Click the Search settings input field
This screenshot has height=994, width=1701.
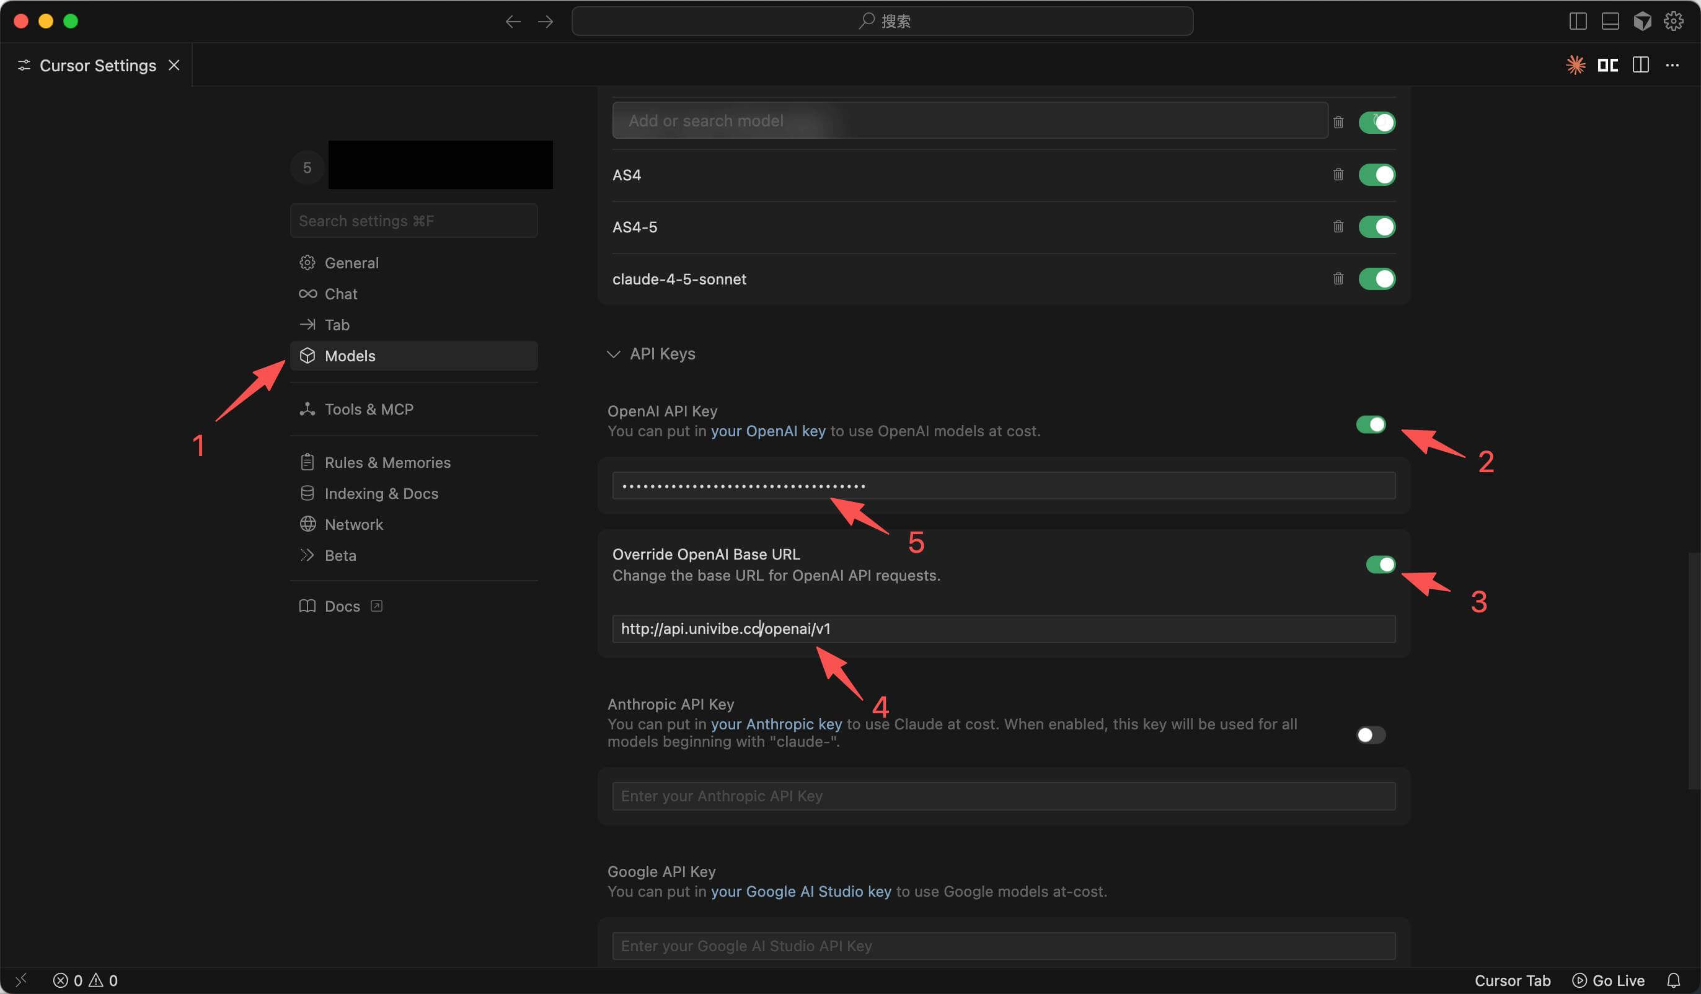413,221
